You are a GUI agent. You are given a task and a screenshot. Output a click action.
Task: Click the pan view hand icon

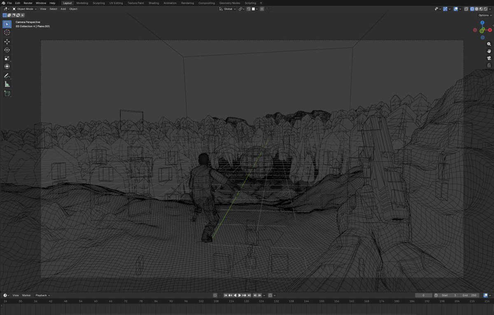click(489, 51)
